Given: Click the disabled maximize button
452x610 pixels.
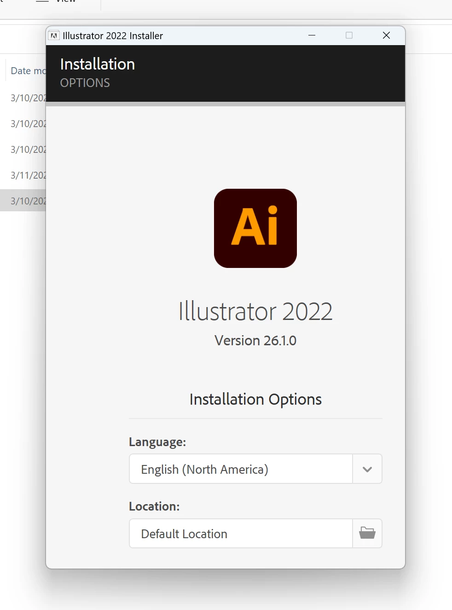Looking at the screenshot, I should [x=349, y=35].
